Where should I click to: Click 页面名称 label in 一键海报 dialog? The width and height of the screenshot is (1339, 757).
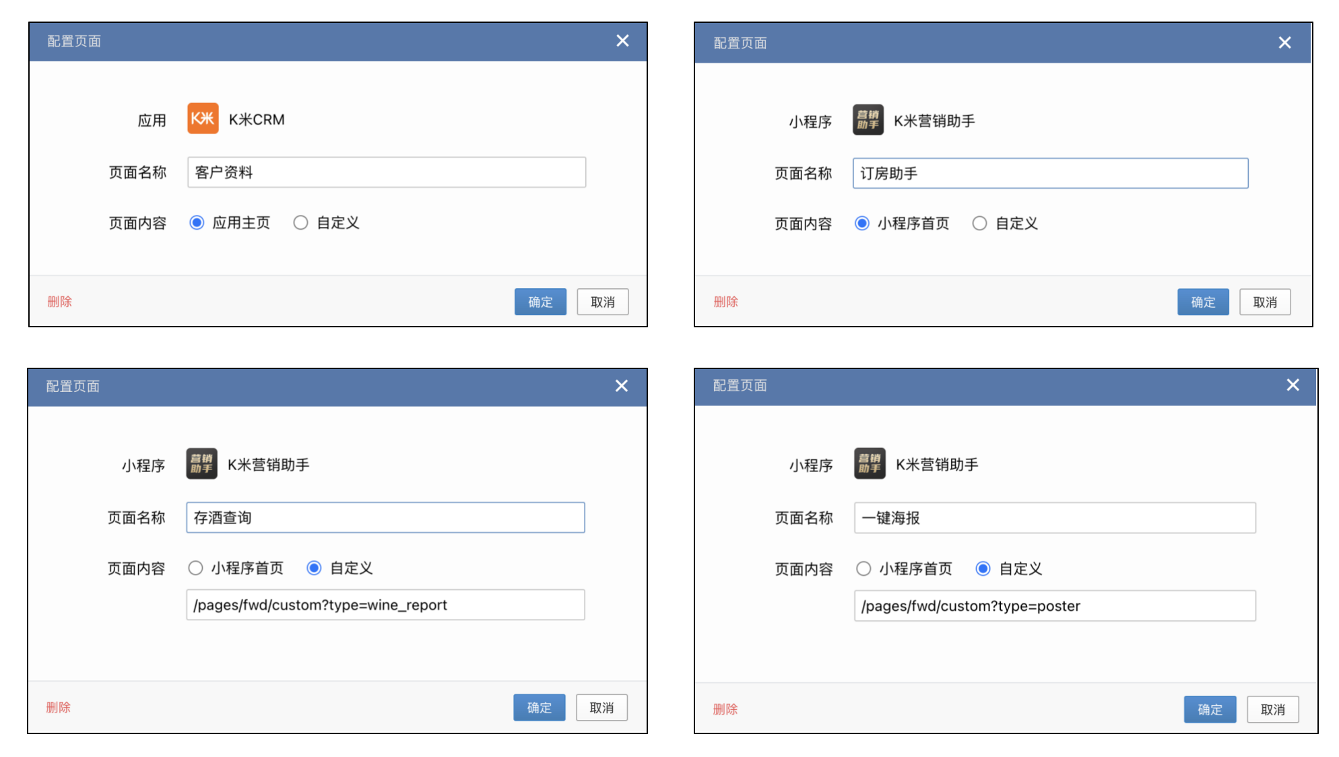click(804, 518)
